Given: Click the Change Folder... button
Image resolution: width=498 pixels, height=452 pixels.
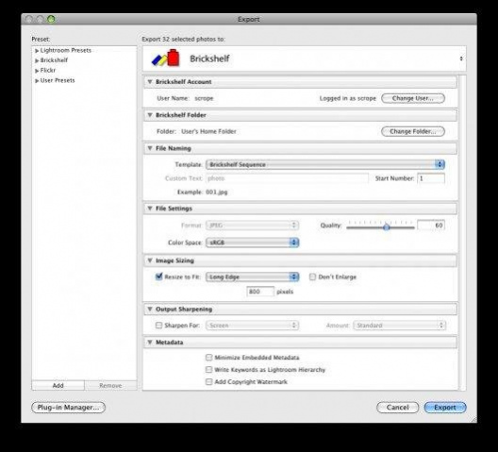Looking at the screenshot, I should point(413,131).
